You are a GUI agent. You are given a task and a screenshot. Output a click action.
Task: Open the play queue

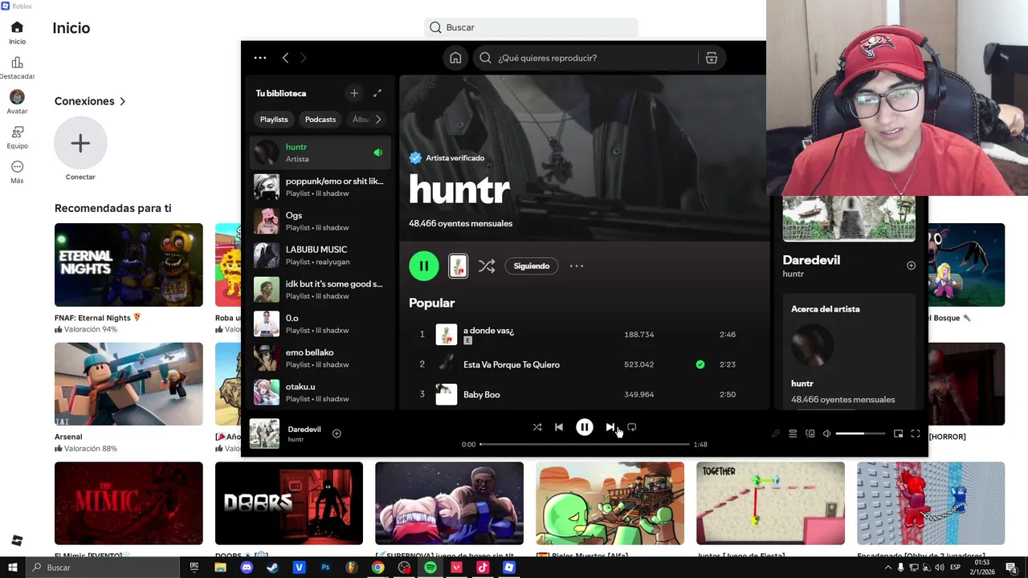[x=793, y=433]
